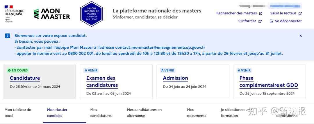Select the Mes candidatures tab

(x=101, y=113)
